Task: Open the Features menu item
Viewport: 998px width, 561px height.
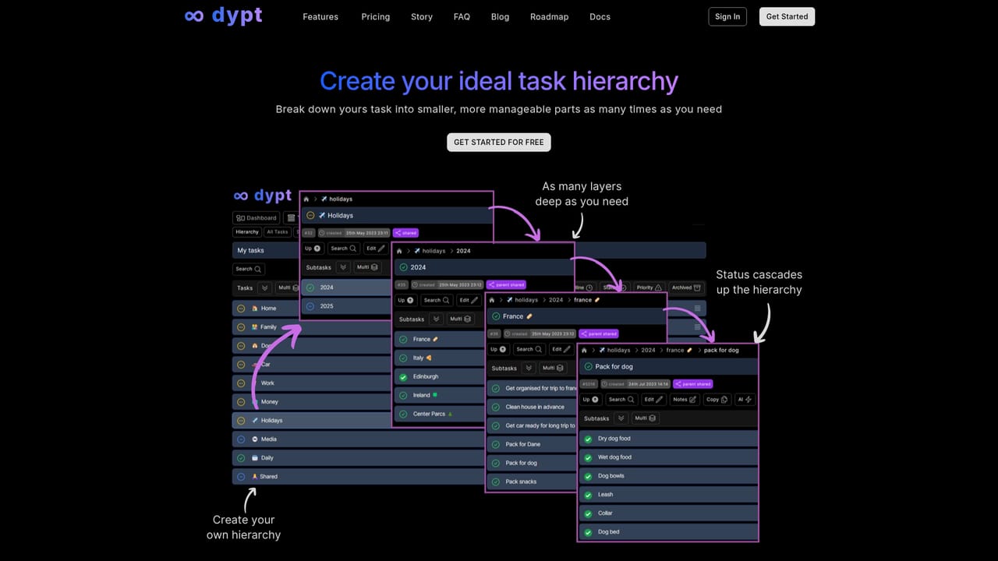Action: [x=320, y=16]
